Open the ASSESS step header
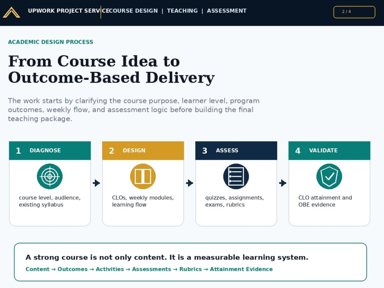 (236, 151)
